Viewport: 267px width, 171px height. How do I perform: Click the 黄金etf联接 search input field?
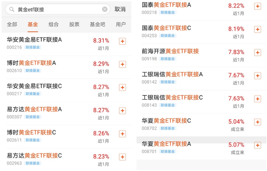[57, 9]
